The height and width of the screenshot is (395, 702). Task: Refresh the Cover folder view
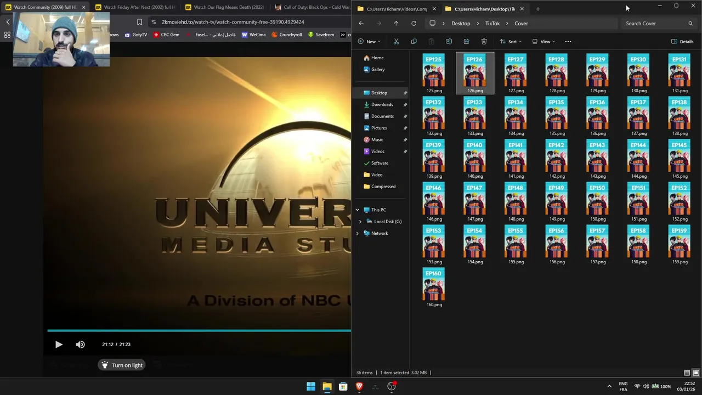point(414,24)
